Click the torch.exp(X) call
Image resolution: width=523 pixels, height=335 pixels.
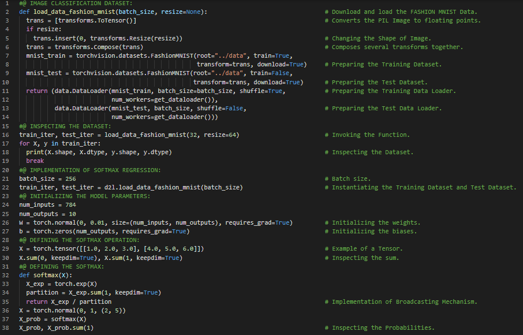tap(76, 284)
